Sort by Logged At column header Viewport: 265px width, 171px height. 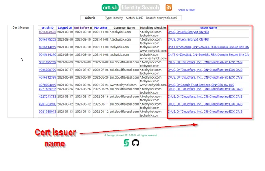pyautogui.click(x=65, y=28)
